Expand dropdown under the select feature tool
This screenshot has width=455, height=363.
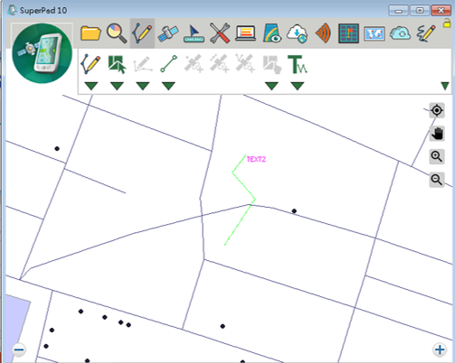(x=117, y=86)
